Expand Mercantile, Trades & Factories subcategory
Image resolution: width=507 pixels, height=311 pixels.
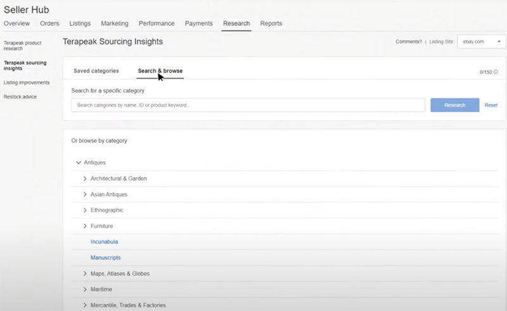pyautogui.click(x=85, y=305)
